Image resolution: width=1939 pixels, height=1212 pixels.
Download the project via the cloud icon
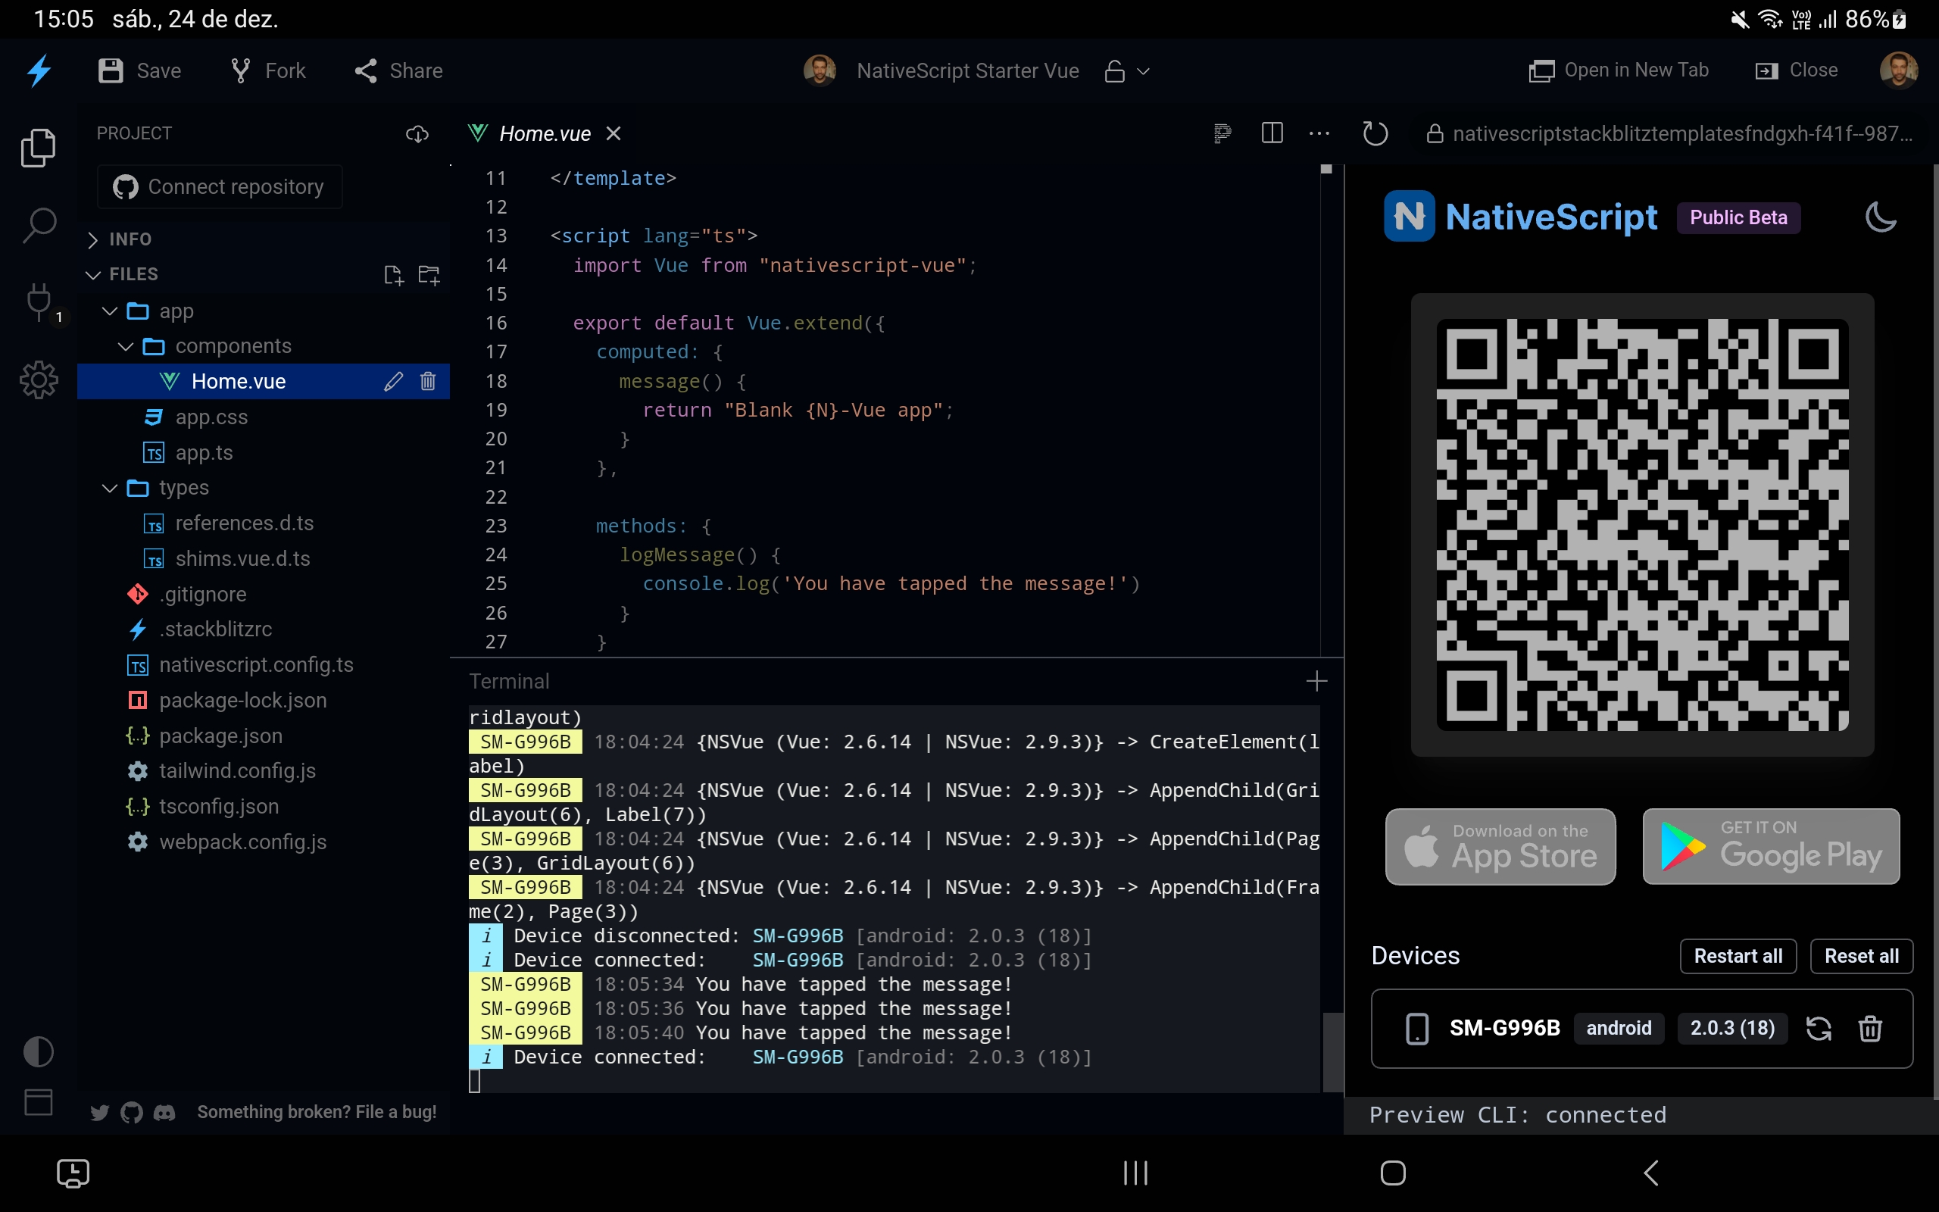(416, 134)
